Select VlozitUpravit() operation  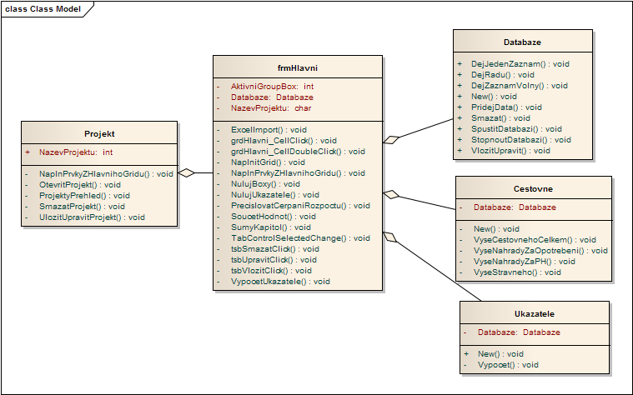[x=510, y=151]
